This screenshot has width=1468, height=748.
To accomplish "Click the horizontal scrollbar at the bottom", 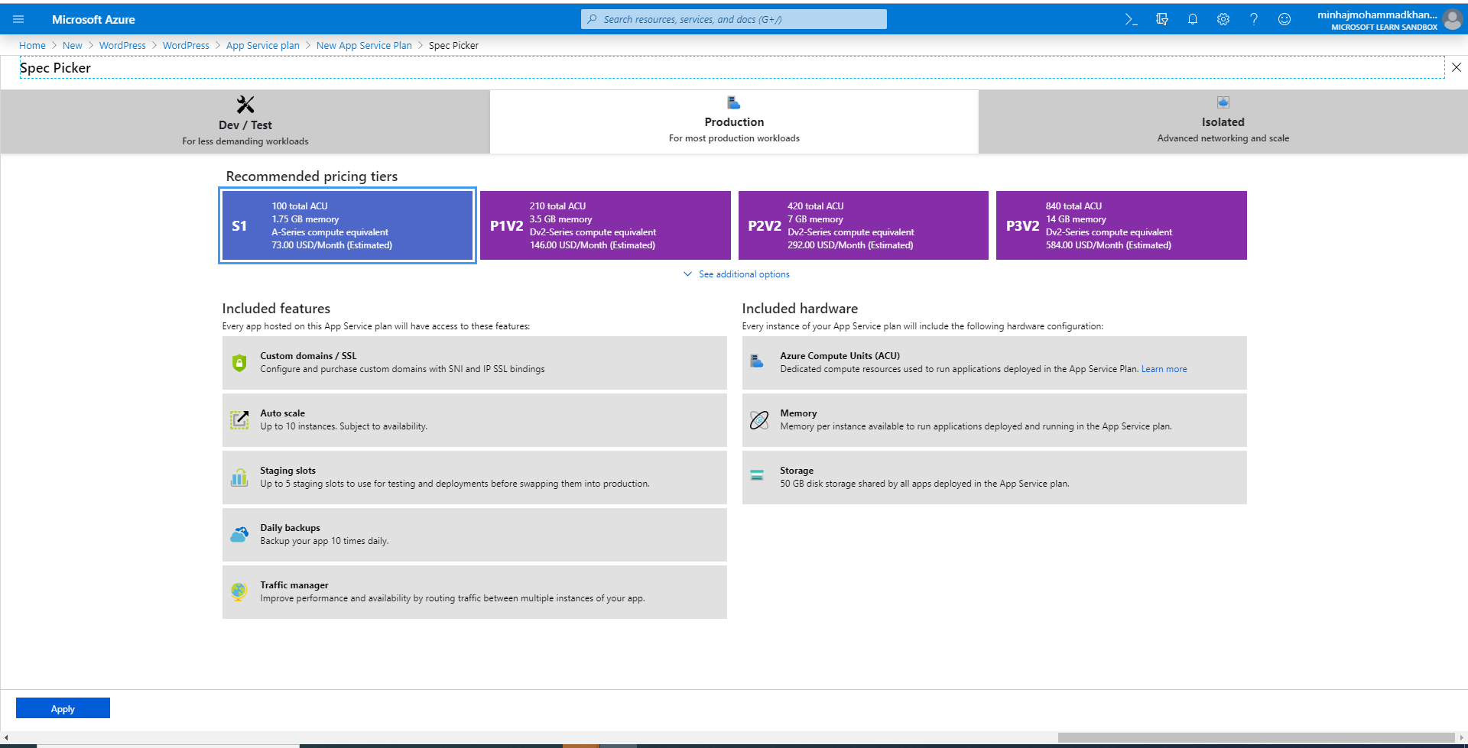I will 1255,737.
